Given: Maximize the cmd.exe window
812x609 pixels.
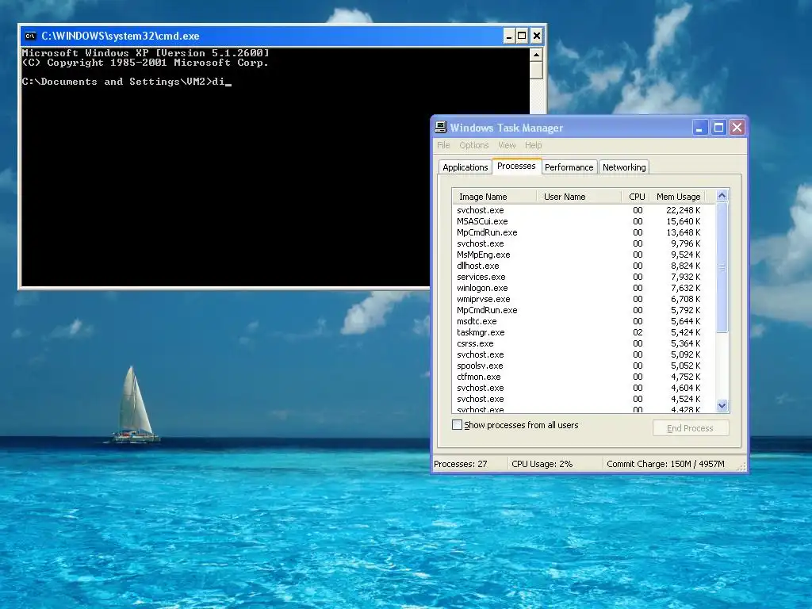Looking at the screenshot, I should click(522, 36).
